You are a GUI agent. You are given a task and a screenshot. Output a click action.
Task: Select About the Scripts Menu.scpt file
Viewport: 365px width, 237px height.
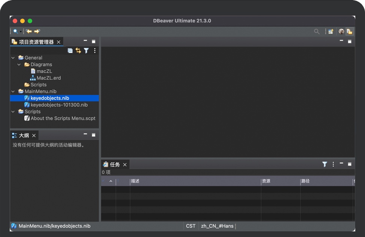pos(63,118)
